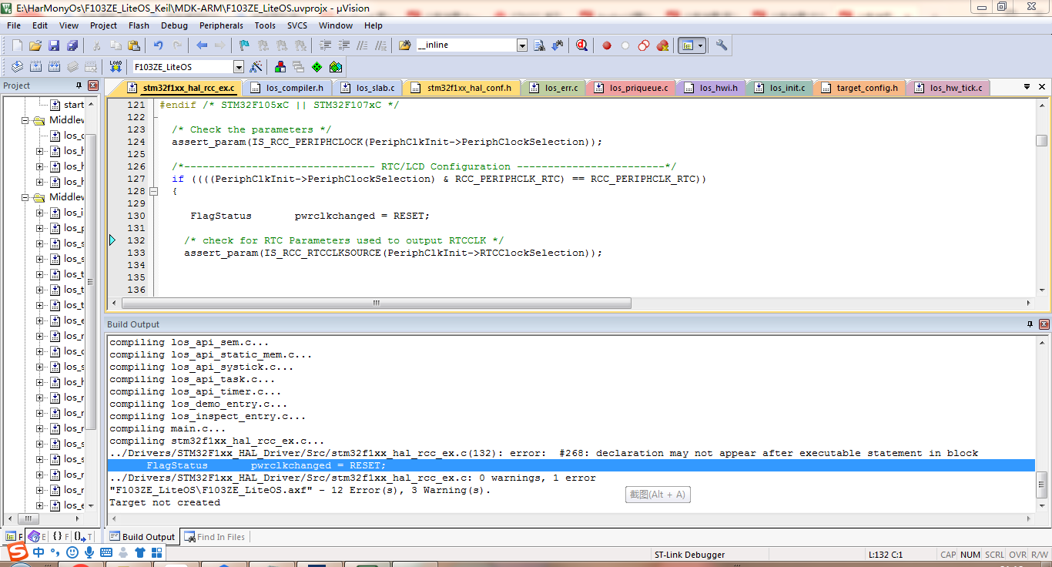Screen dimensions: 1052x567
Task: Switch to the los_hwi.h editor tab
Action: coord(712,88)
